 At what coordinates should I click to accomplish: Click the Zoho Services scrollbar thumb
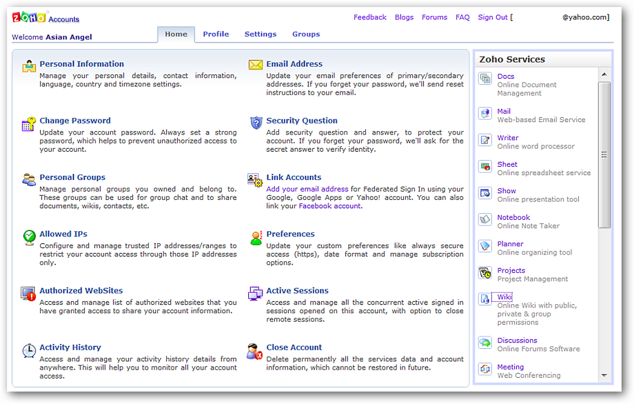(604, 155)
